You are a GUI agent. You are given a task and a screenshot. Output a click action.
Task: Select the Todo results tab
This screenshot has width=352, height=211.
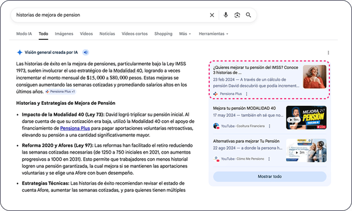point(43,34)
